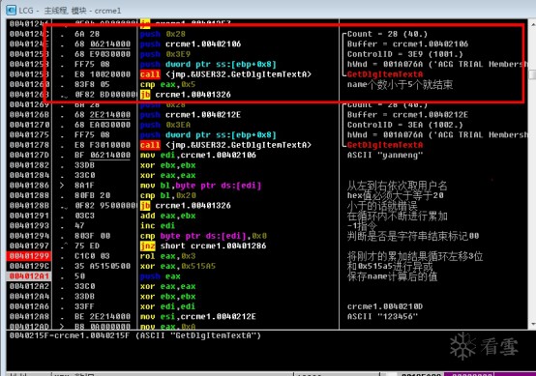Image resolution: width=536 pixels, height=376 pixels.
Task: Select 'xor eax,eax' at address 00401284
Action: pos(167,176)
